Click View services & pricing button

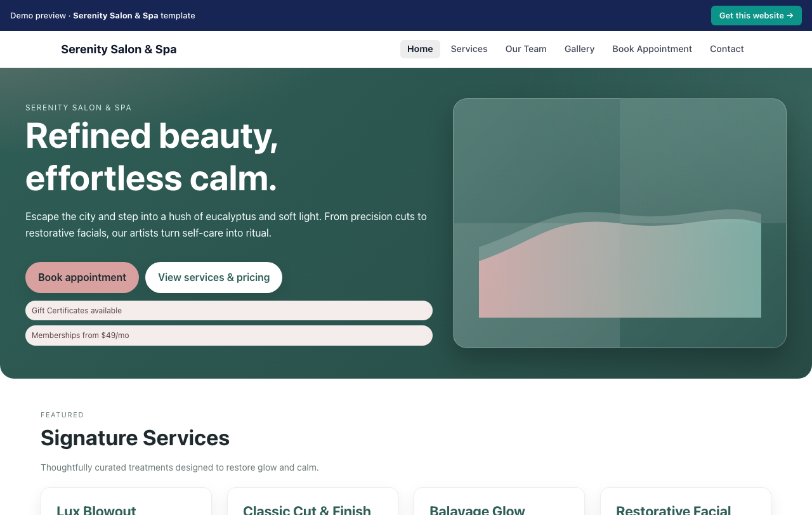click(x=214, y=277)
